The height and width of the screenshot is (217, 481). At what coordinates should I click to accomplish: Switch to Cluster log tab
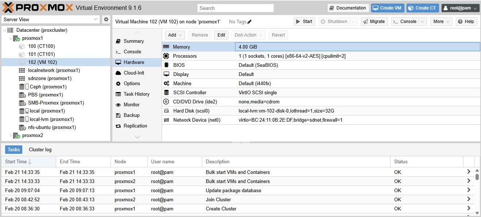pyautogui.click(x=40, y=150)
